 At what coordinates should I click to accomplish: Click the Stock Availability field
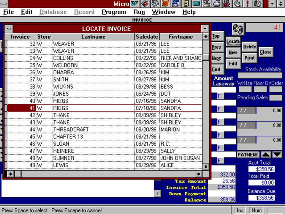point(260,75)
